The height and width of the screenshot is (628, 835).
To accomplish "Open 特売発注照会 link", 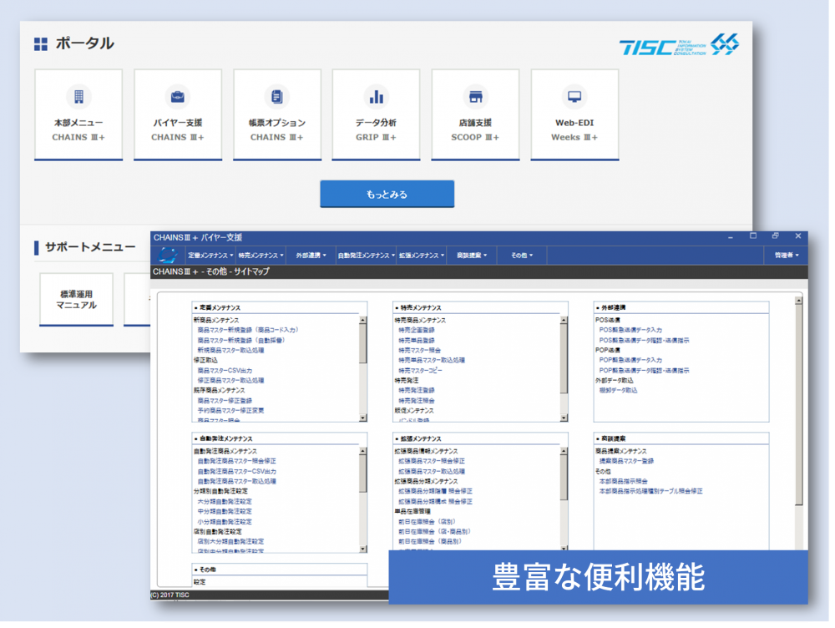I will (x=417, y=401).
